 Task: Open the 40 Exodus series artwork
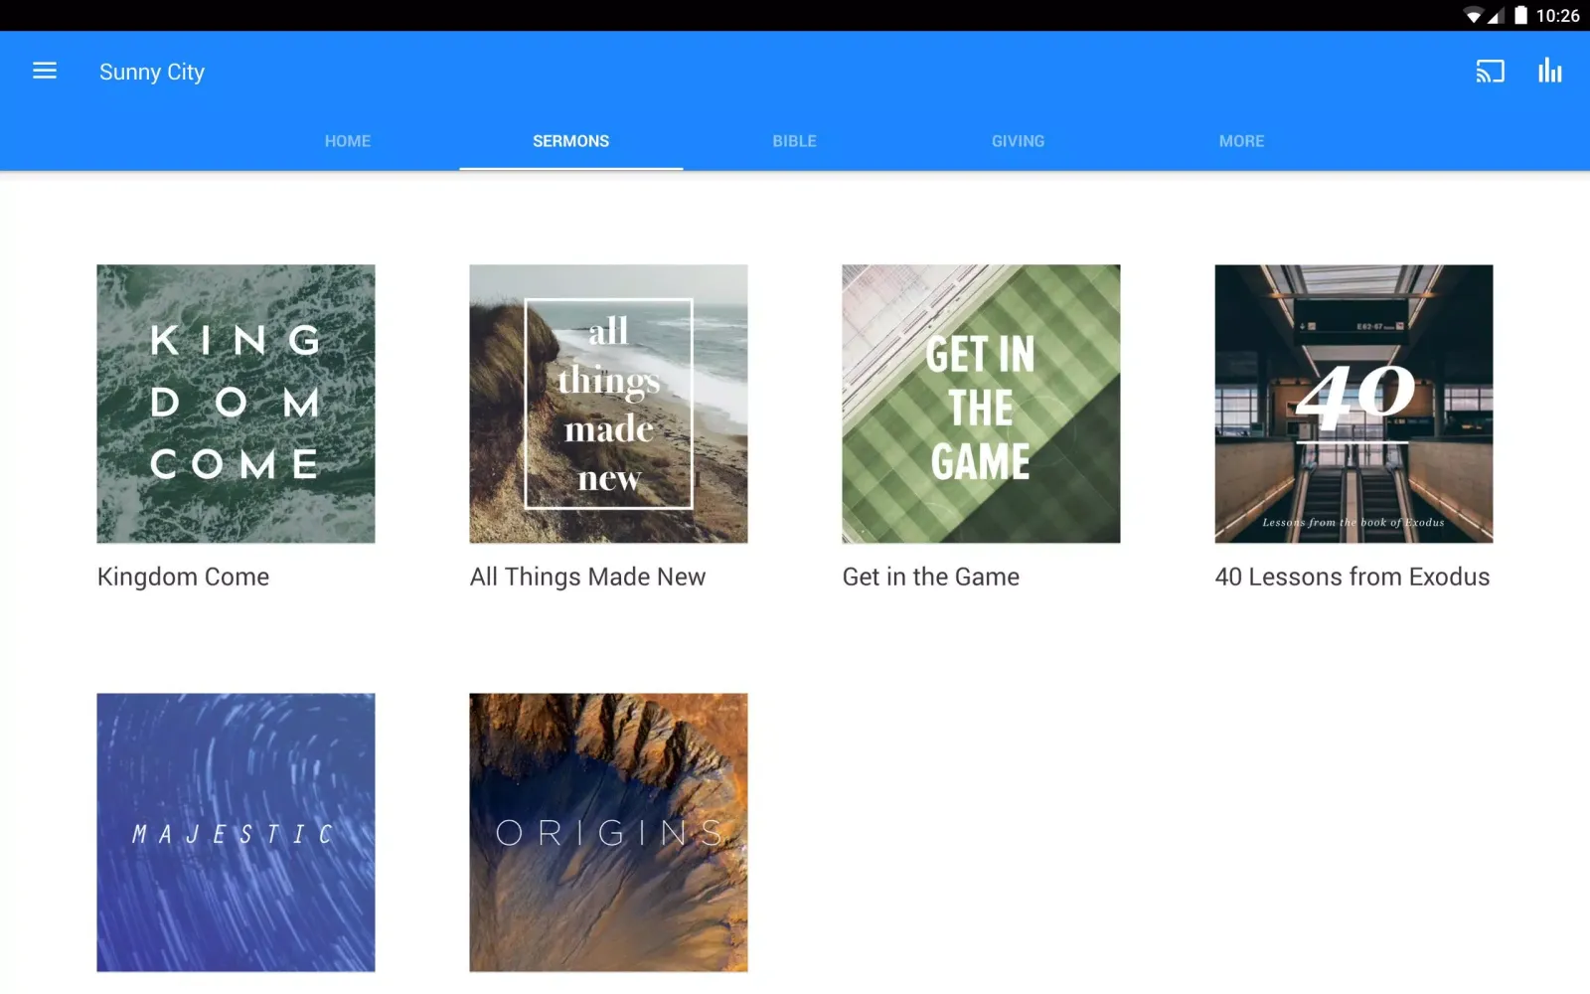tap(1353, 404)
